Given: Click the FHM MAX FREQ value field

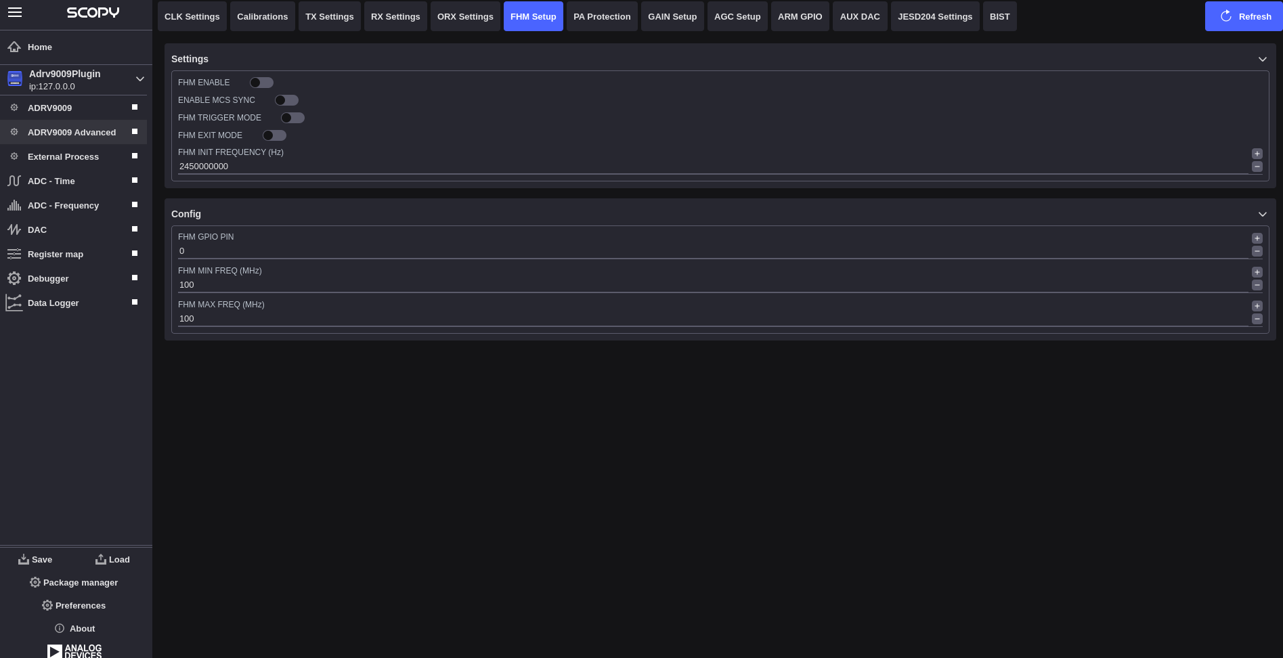Looking at the screenshot, I should [x=713, y=319].
